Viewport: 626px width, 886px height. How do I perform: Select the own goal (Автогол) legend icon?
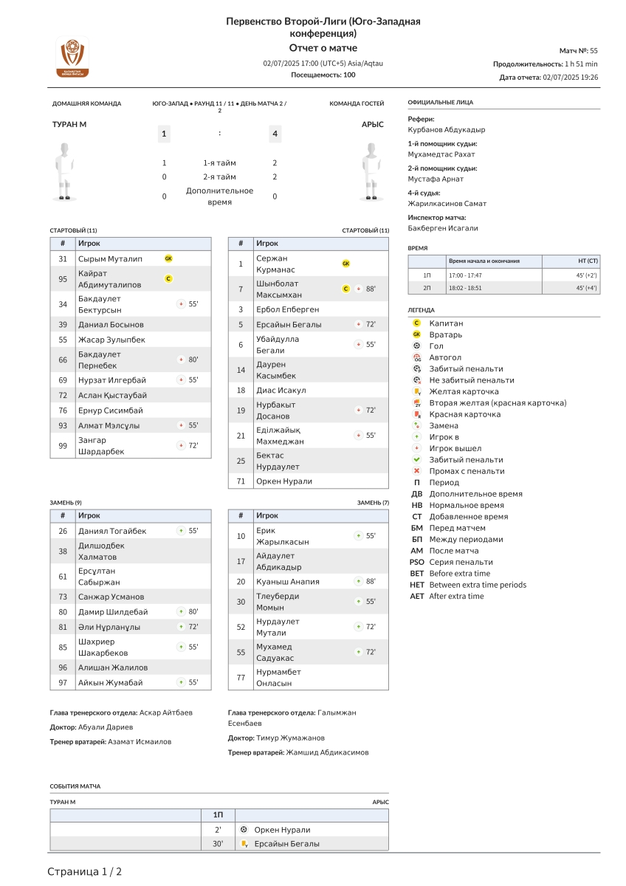[x=417, y=357]
